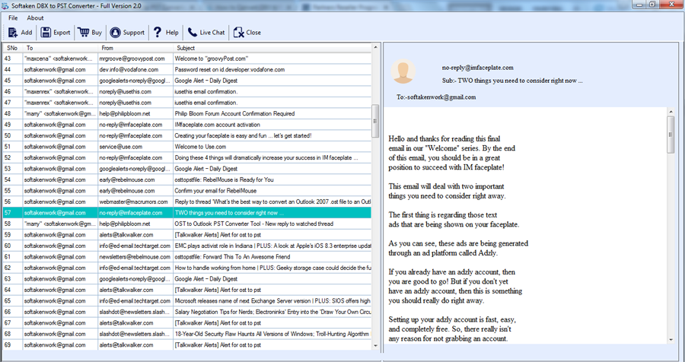Select 'Forward This To An Awesome Friend' email
685x362 pixels.
click(187, 257)
